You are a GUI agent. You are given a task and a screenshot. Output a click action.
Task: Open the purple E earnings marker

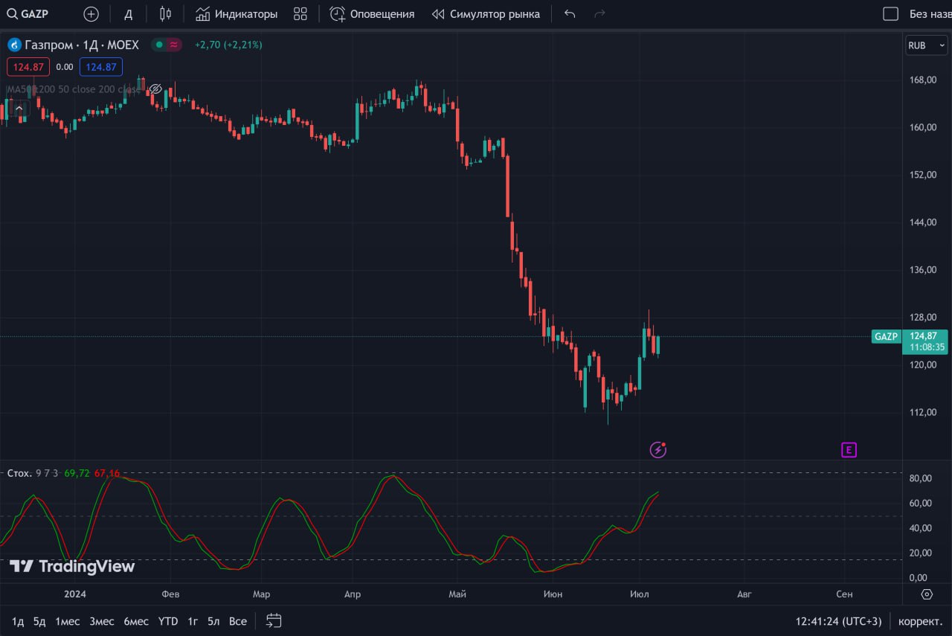pos(849,449)
